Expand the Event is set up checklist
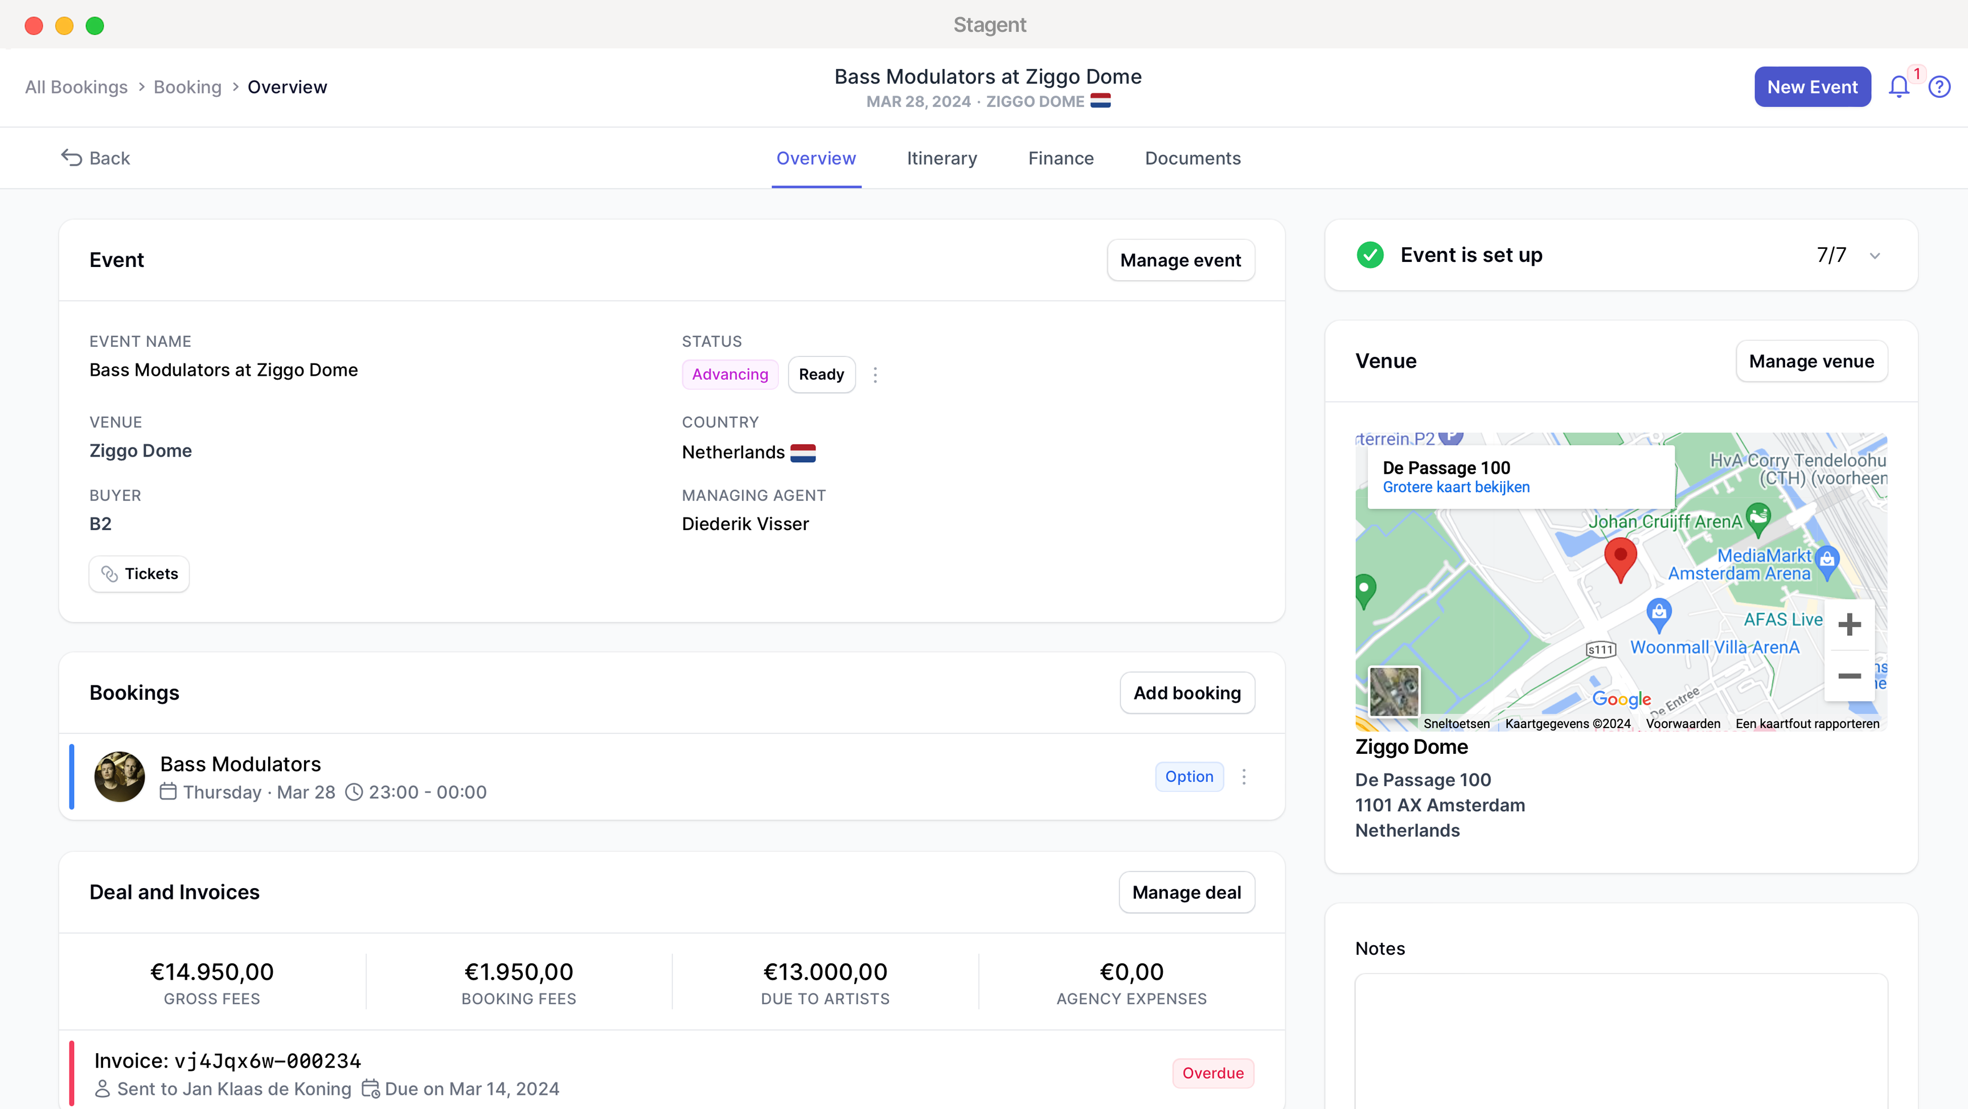The width and height of the screenshot is (1968, 1109). coord(1875,255)
